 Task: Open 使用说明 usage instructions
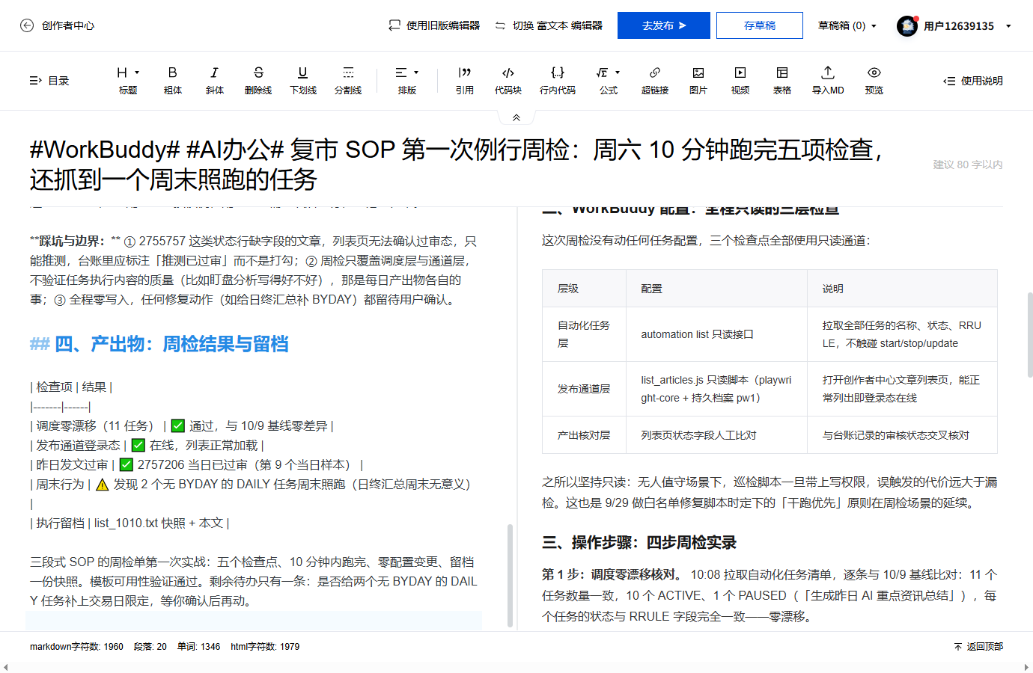973,81
